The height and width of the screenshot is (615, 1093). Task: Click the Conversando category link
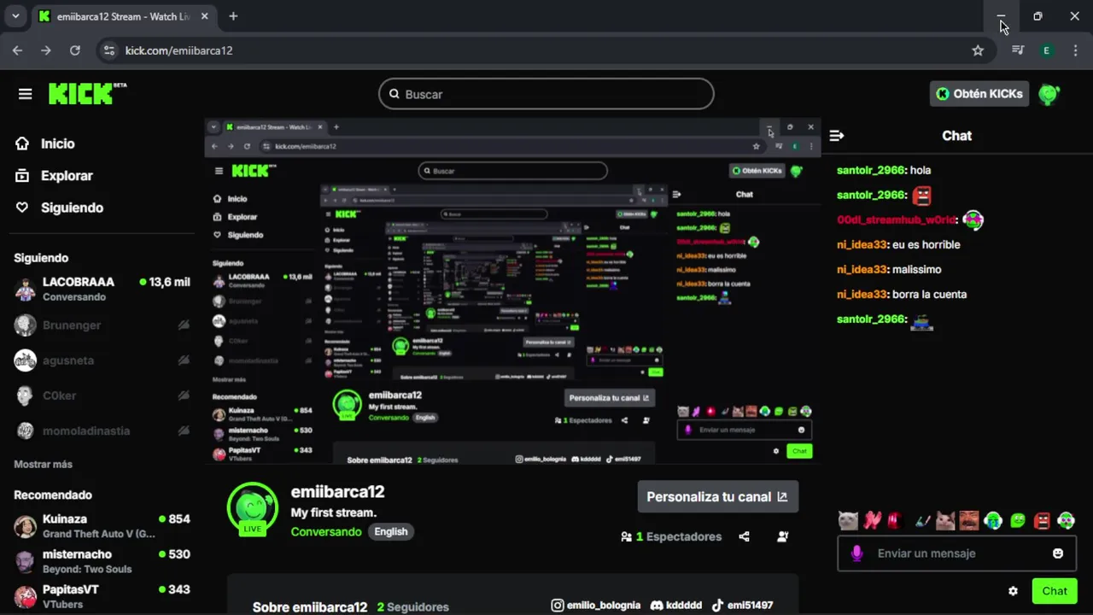pos(326,531)
